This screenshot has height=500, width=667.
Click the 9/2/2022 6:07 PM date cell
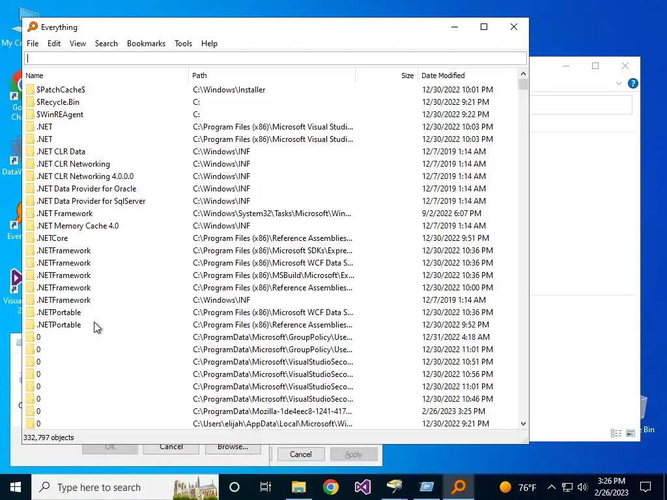(x=451, y=214)
